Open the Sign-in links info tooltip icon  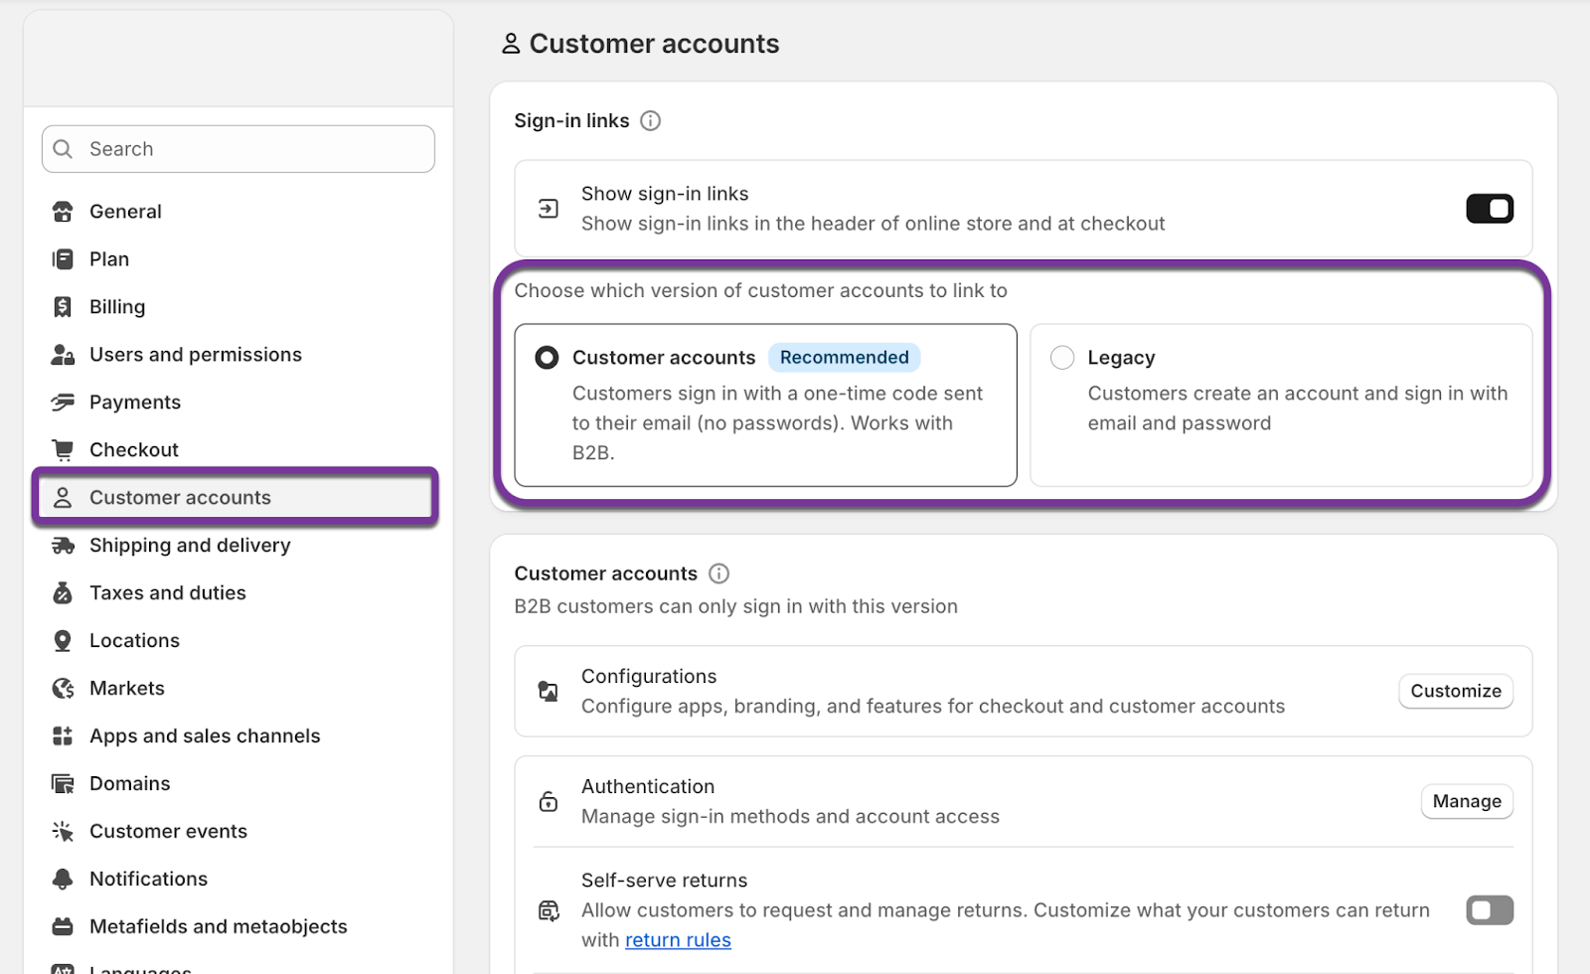click(651, 120)
